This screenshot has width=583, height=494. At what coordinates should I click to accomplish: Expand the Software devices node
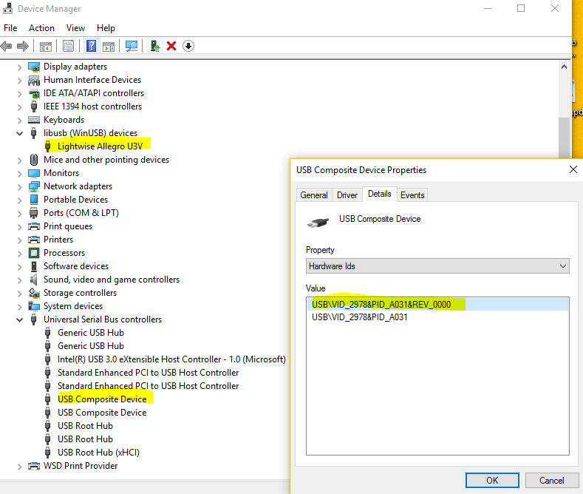click(x=20, y=267)
